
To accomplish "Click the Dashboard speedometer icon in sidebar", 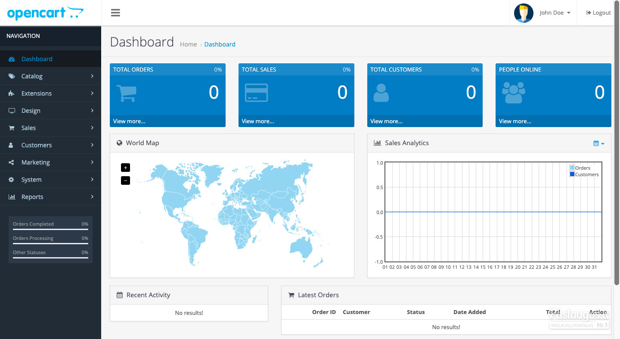I will point(12,59).
